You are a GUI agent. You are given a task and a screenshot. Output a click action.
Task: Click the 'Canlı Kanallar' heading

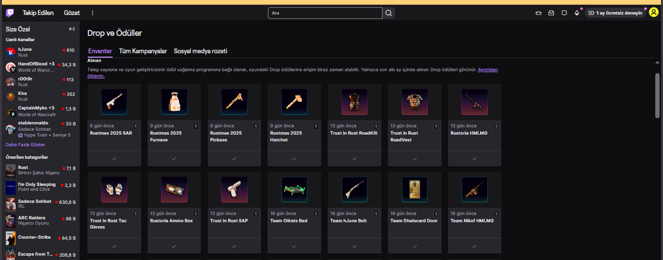point(20,40)
